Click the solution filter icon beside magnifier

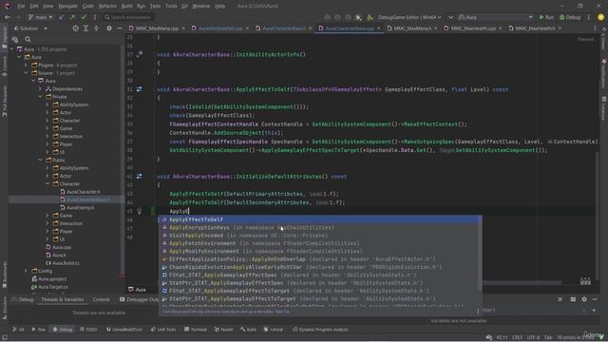tap(15, 39)
